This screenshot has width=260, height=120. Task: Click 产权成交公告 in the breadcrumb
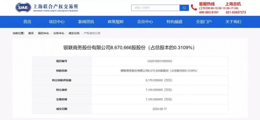click(x=92, y=33)
